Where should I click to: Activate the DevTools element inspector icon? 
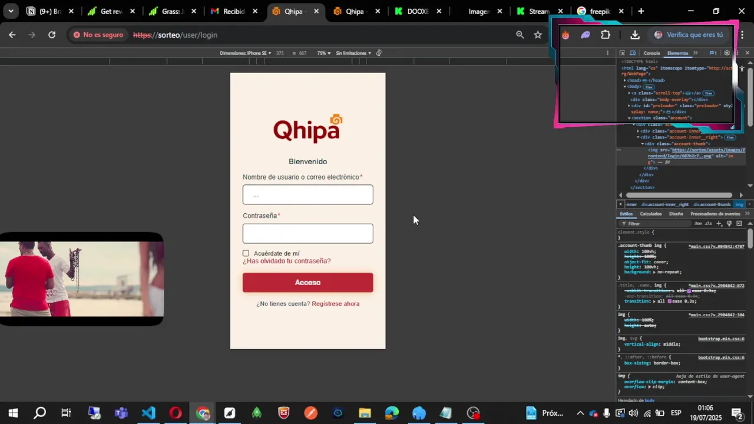click(622, 53)
